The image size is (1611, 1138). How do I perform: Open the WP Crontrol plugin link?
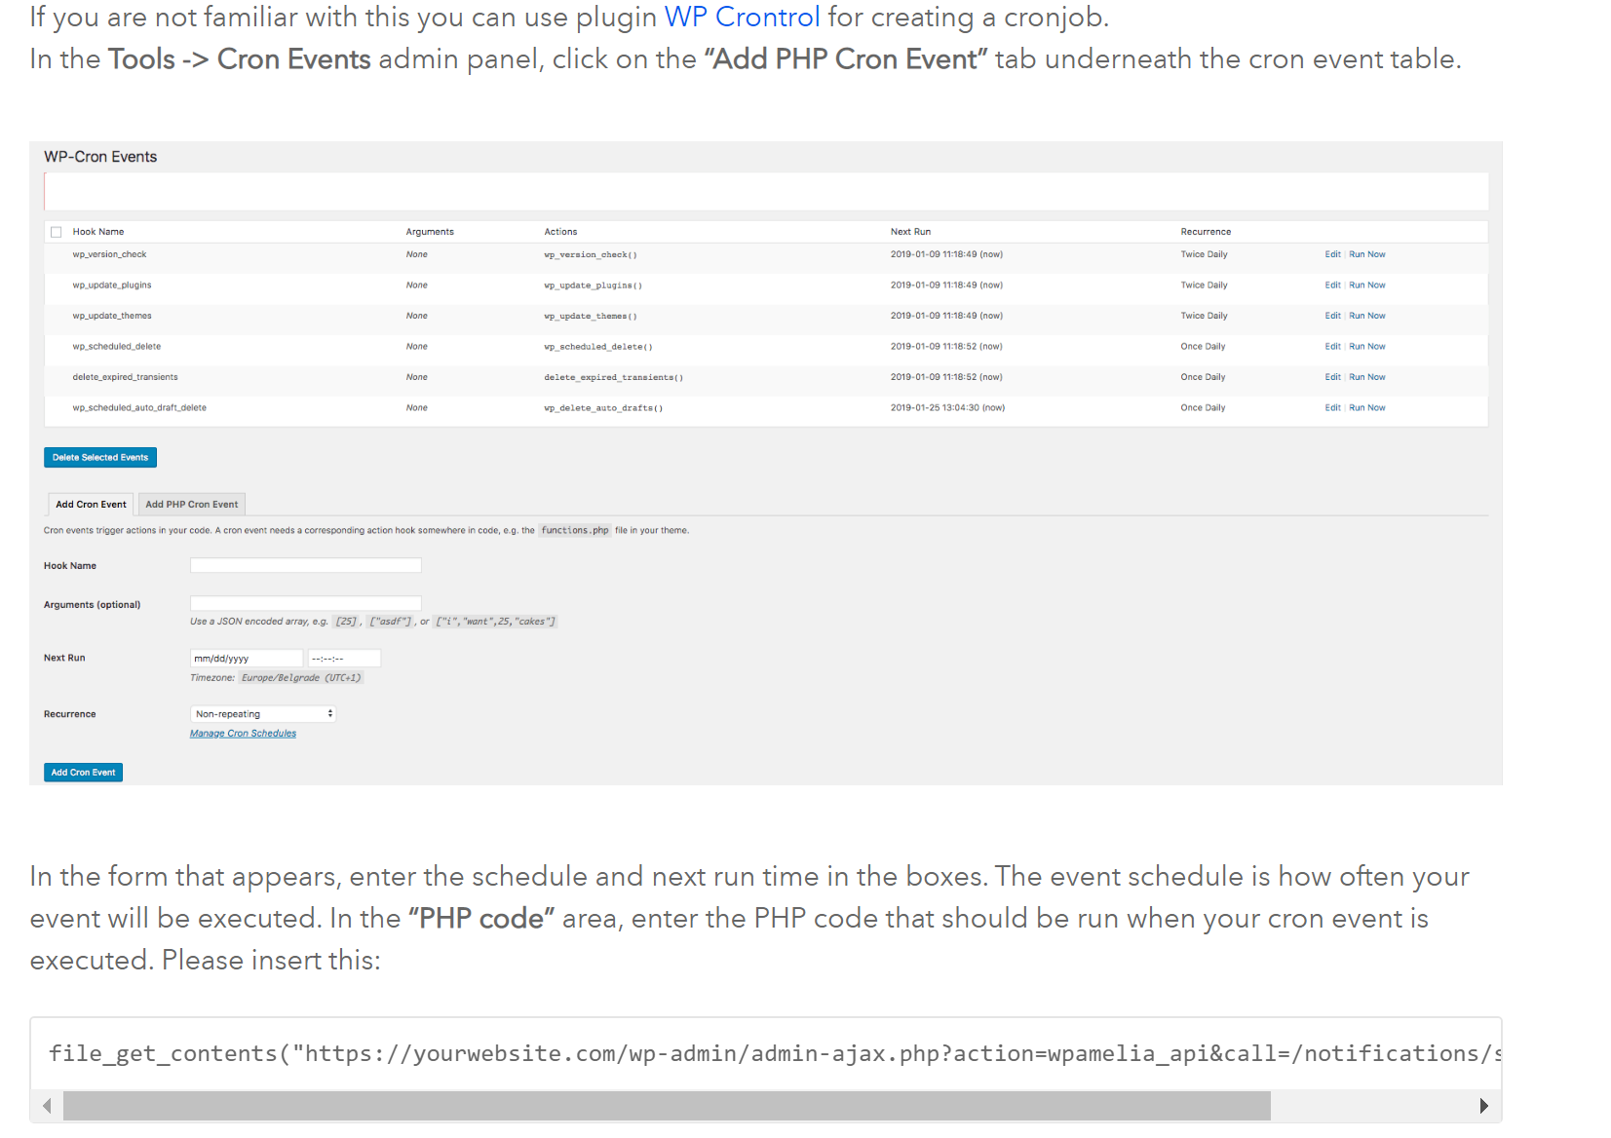pos(742,18)
